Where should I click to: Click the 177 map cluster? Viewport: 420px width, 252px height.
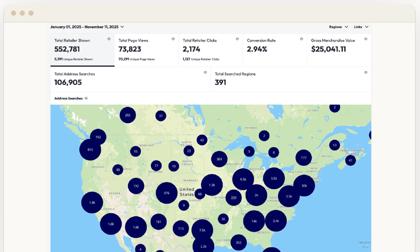click(x=304, y=158)
